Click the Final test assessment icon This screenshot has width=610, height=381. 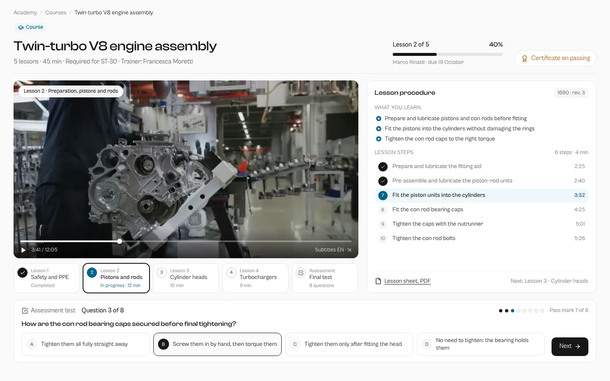[x=301, y=273]
